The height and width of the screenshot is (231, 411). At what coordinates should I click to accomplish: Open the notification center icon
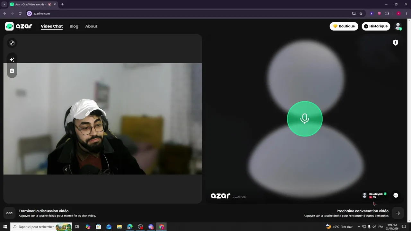(x=404, y=227)
